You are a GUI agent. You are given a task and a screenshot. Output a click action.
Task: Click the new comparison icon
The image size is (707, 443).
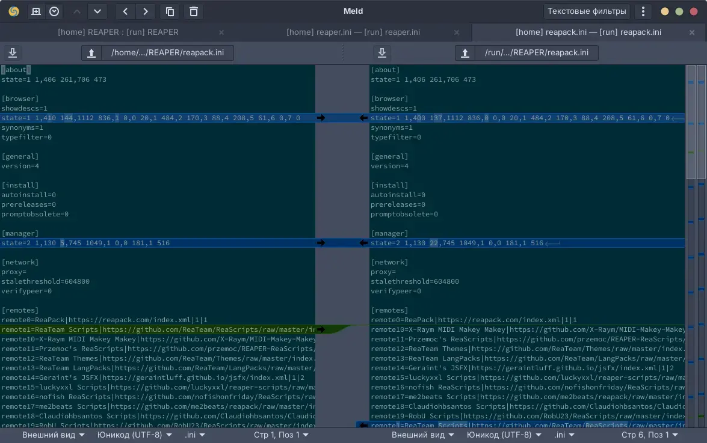coord(36,11)
